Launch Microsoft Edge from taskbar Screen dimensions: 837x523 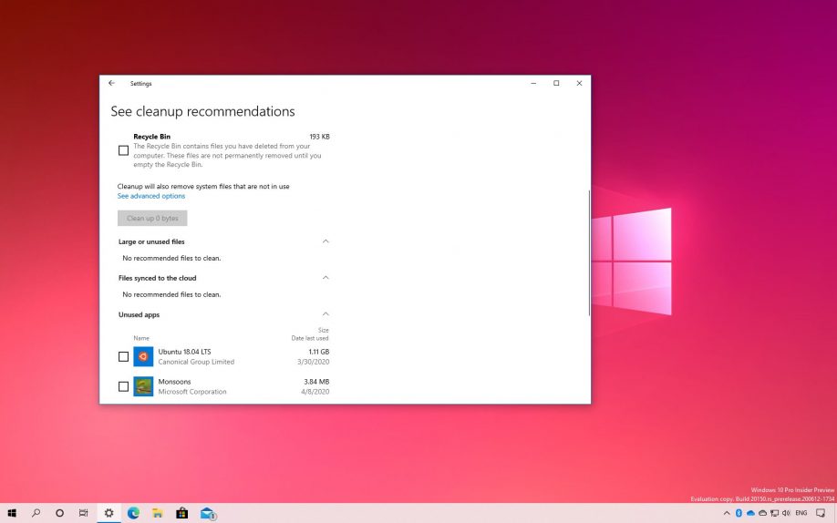click(x=133, y=513)
